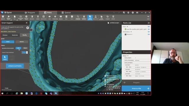Open the Best Practices link

click(9, 32)
